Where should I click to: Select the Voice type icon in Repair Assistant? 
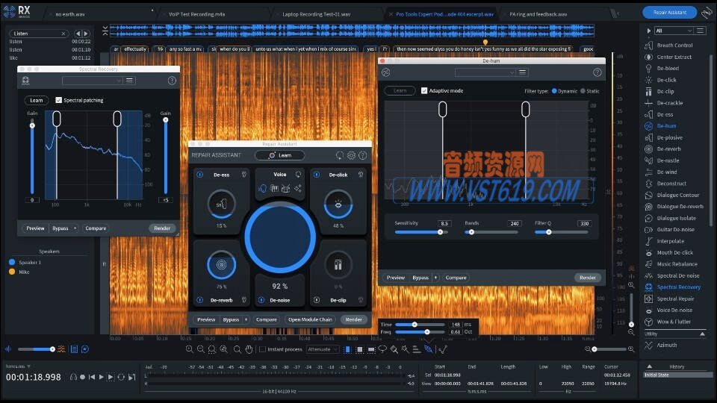pos(262,188)
